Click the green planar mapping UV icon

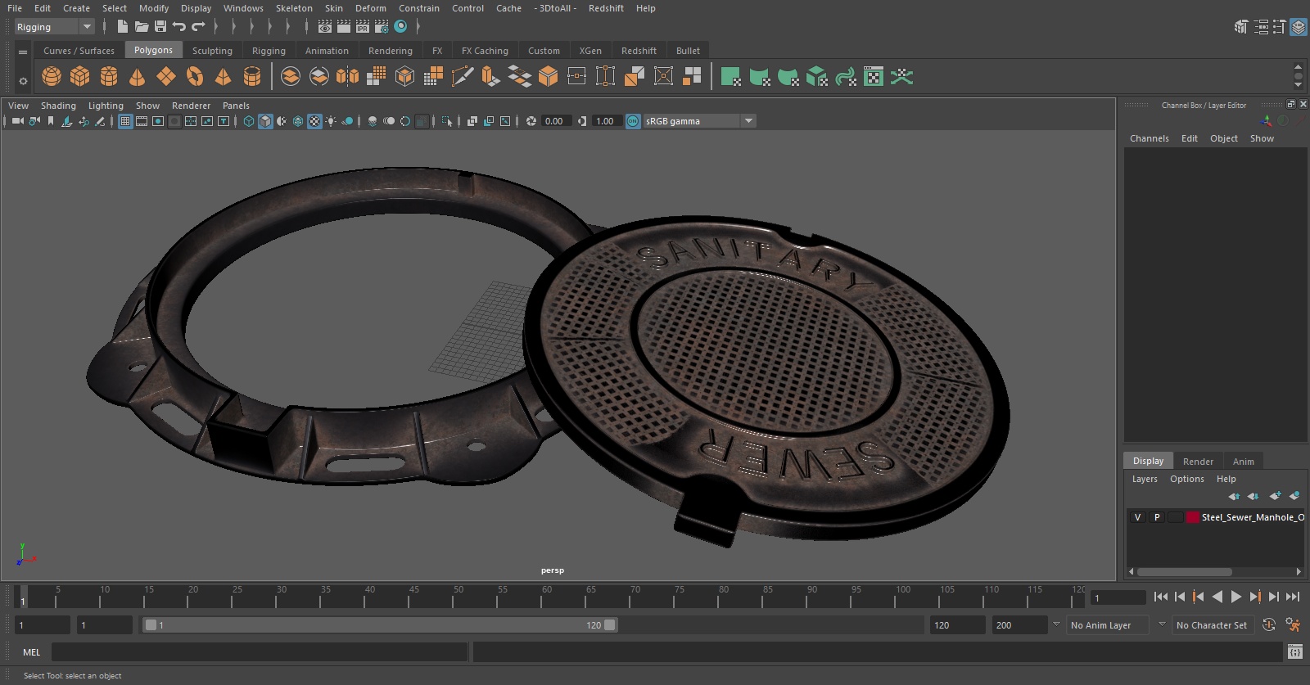pyautogui.click(x=731, y=77)
